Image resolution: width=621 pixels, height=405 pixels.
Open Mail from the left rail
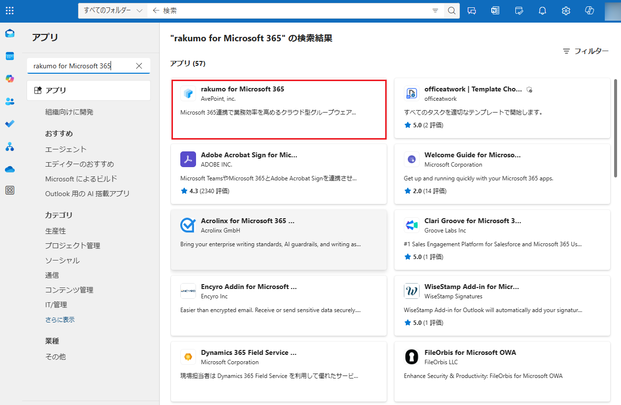click(10, 33)
